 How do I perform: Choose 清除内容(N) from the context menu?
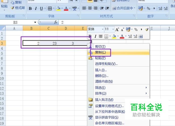coord(118,82)
